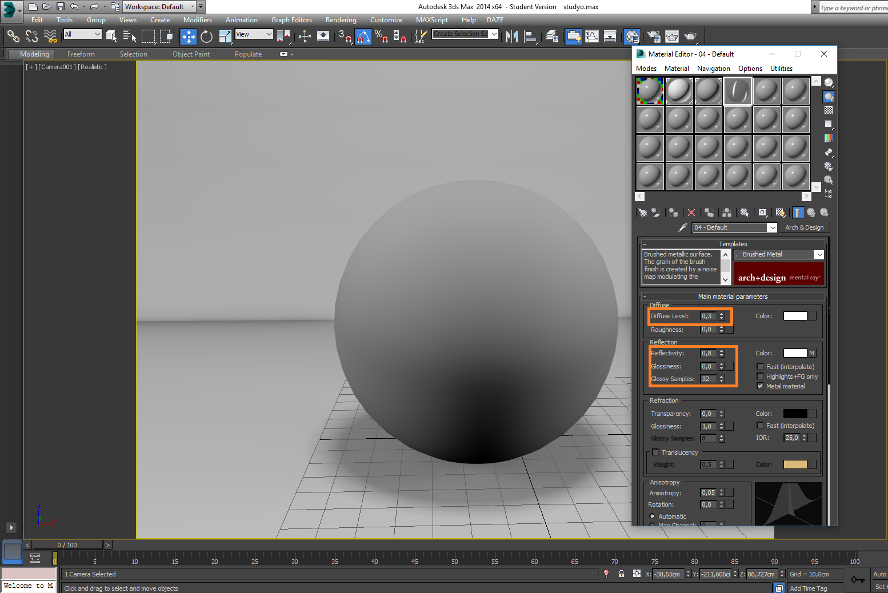Viewport: 888px width, 593px height.
Task: Open the Curve Editor from toolbar
Action: click(x=592, y=37)
